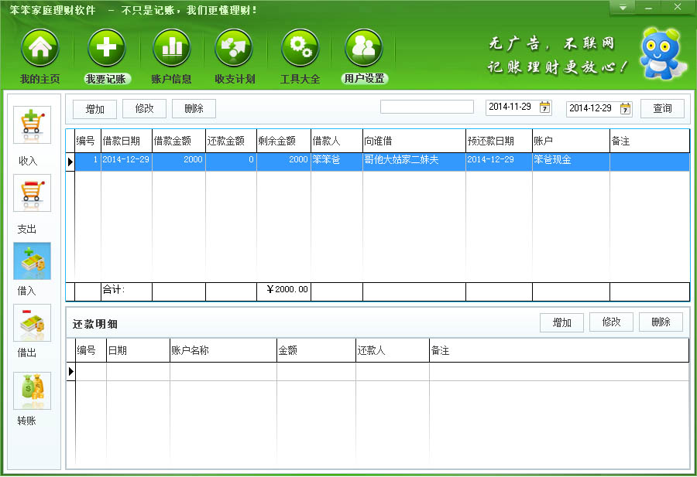Viewport: 697px width, 477px height.
Task: Open the 我的主页 home icon
Action: pyautogui.click(x=39, y=49)
